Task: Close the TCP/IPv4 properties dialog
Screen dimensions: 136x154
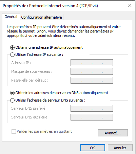Action: (130, 5)
